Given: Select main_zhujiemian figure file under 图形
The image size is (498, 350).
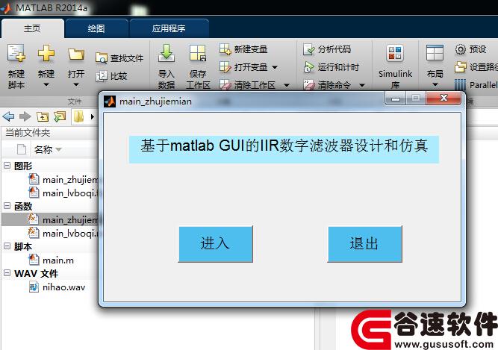Looking at the screenshot, I should click(63, 180).
